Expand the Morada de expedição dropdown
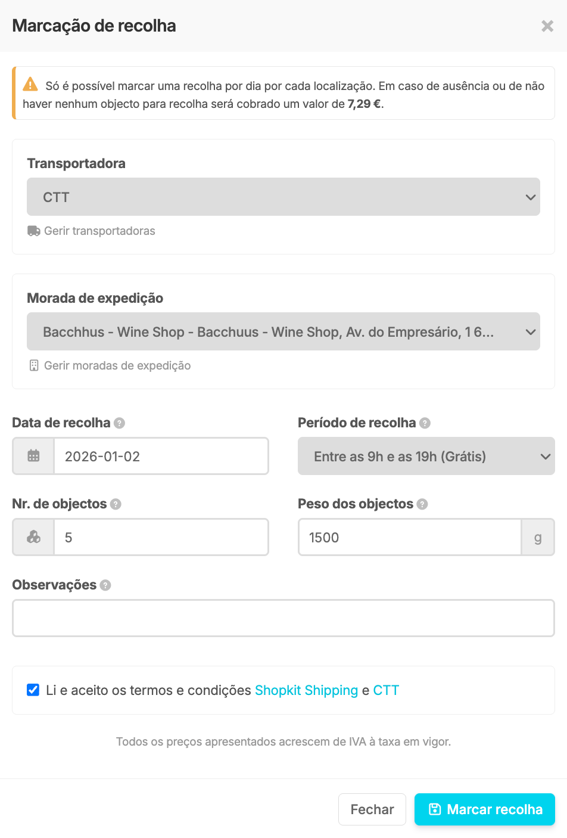This screenshot has width=567, height=838. coord(283,331)
